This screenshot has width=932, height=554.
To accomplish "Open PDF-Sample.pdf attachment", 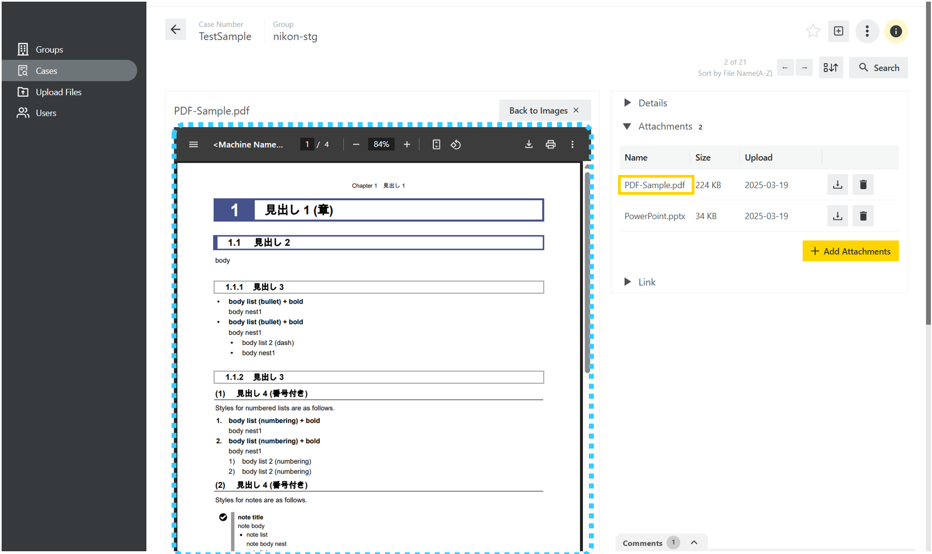I will [x=655, y=185].
